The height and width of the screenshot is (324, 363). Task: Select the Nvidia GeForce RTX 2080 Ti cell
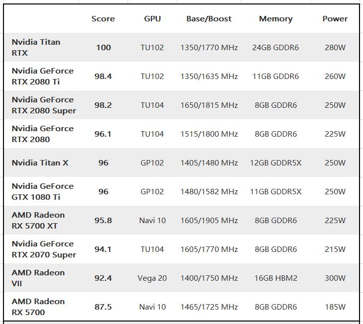[x=42, y=76]
